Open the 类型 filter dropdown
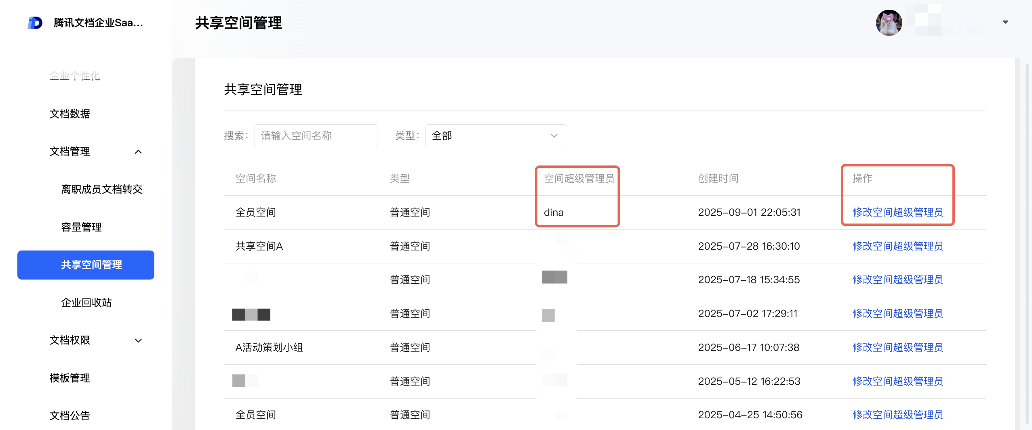1032x430 pixels. pyautogui.click(x=495, y=136)
